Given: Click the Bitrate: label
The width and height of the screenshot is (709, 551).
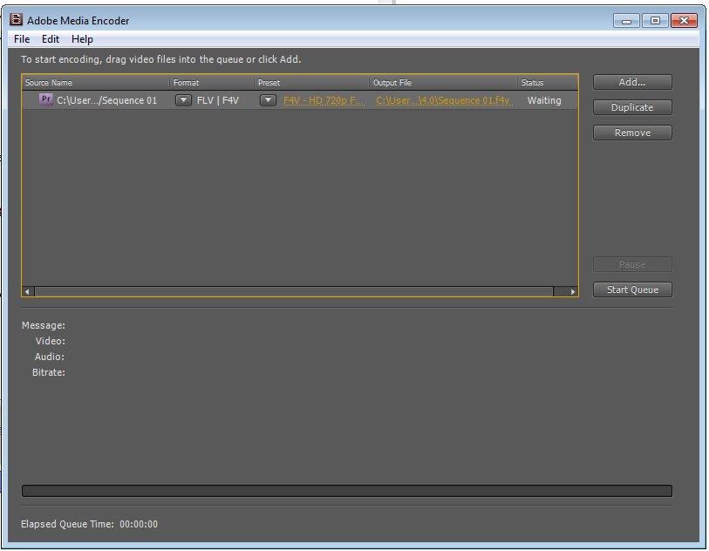Looking at the screenshot, I should pyautogui.click(x=48, y=372).
